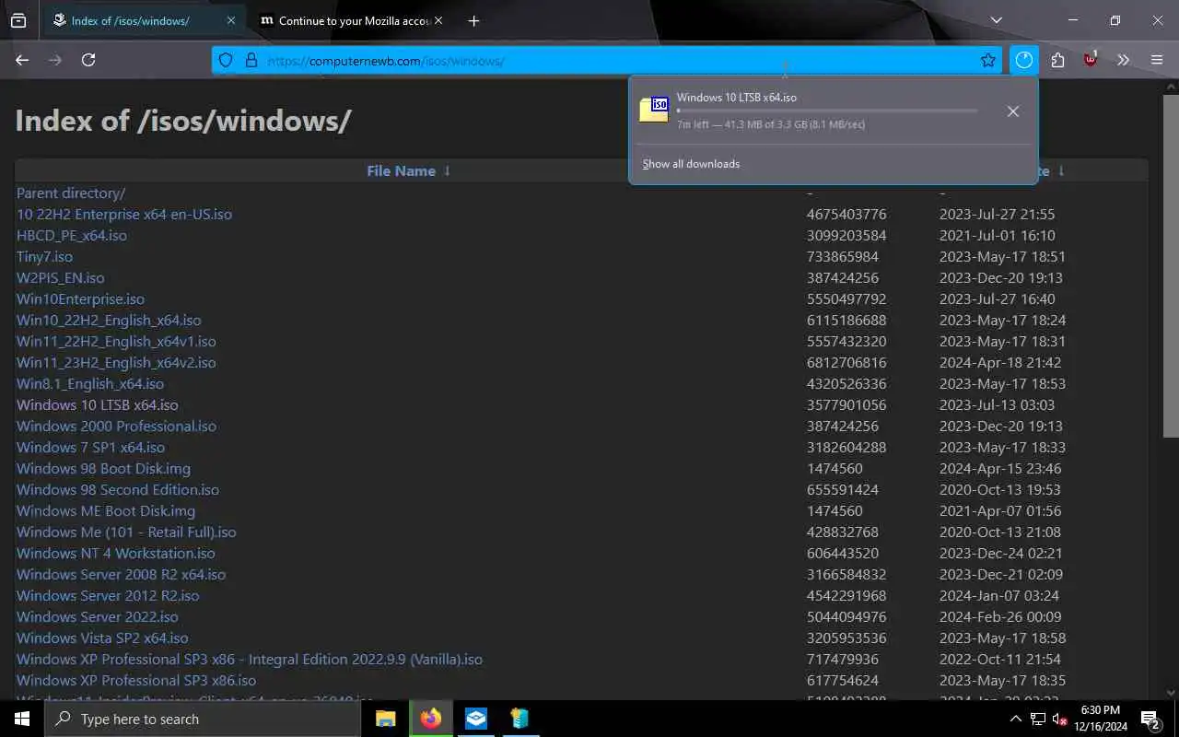Image resolution: width=1179 pixels, height=737 pixels.
Task: Open notification center with 2 alerts
Action: [x=1150, y=719]
